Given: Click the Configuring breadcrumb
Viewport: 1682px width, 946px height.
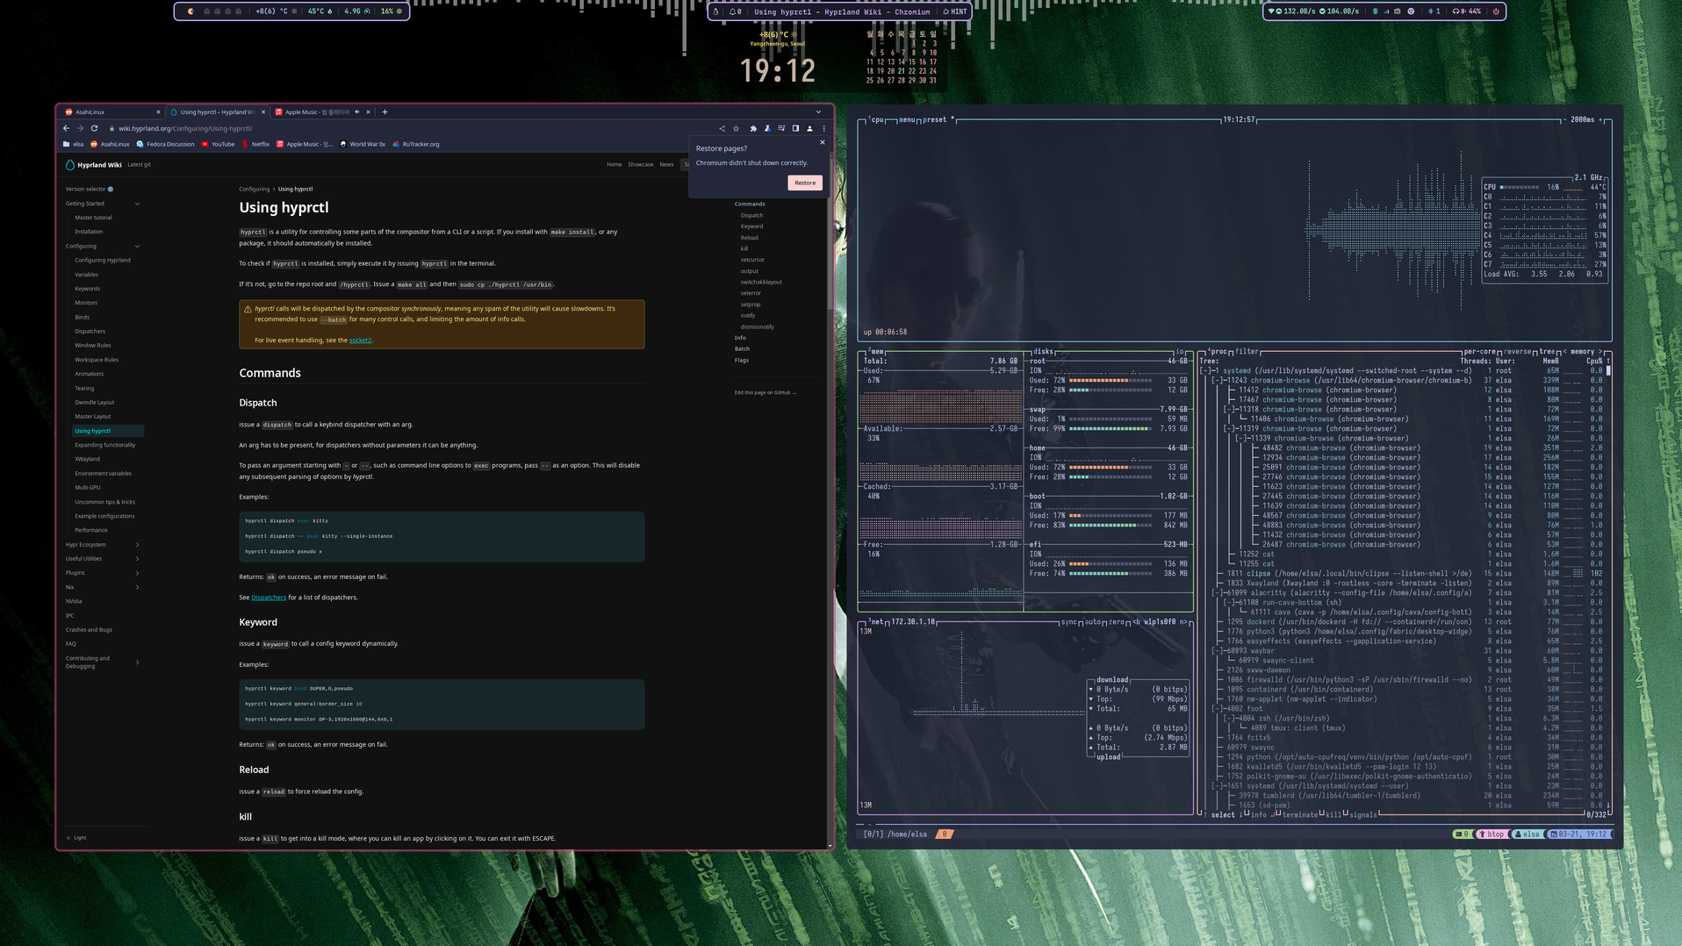Looking at the screenshot, I should [x=255, y=189].
